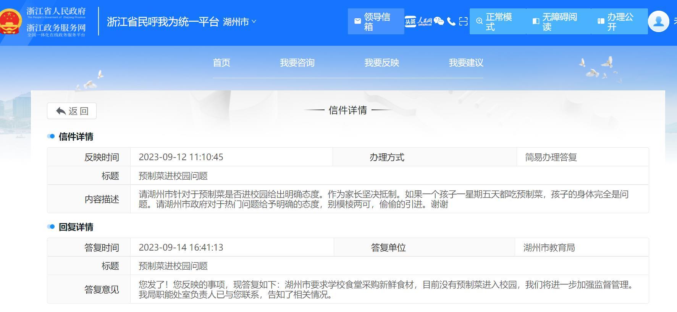677x312 pixels.
Task: Open 我要建议 suggestion tab
Action: [466, 63]
